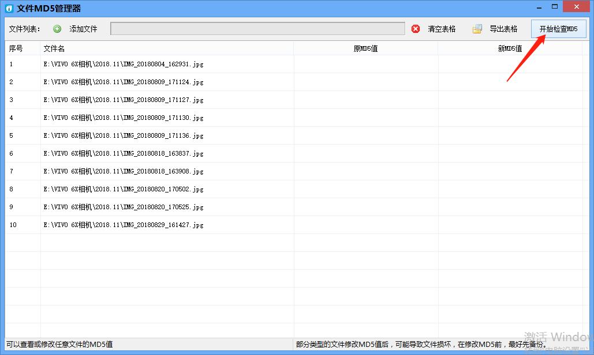Click the backup warning status bar text
594x355 pixels.
421,344
